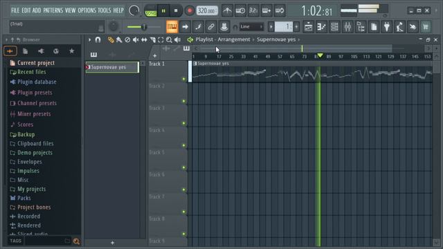
Task: Open the Piano roll view icon
Action: pos(321,27)
